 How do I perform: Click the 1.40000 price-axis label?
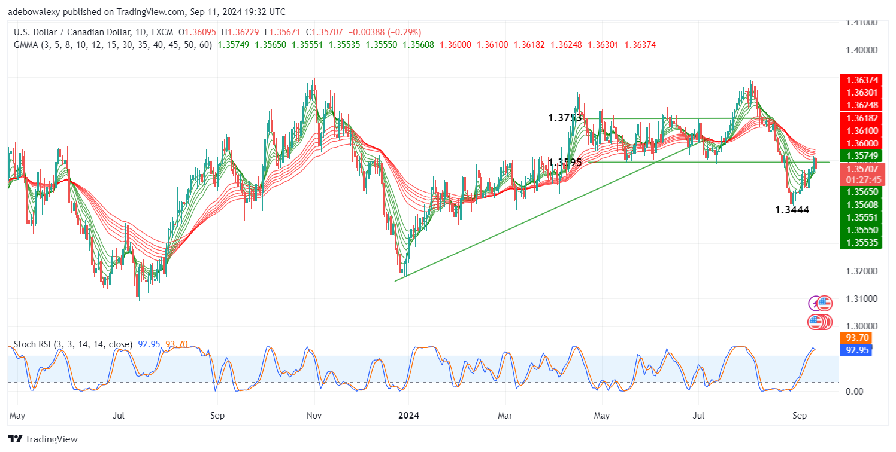(x=861, y=50)
